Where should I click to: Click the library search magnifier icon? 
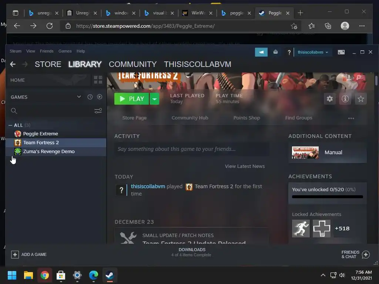(14, 111)
